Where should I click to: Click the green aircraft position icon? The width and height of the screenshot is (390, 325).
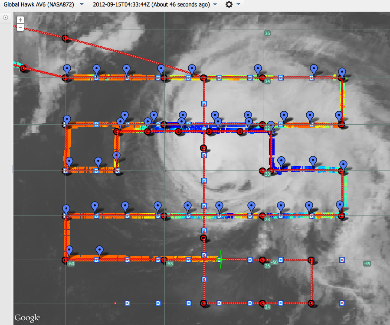[x=221, y=259]
